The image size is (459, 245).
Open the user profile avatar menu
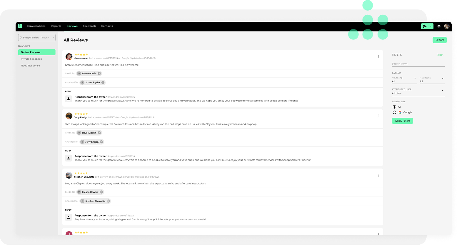tap(446, 26)
